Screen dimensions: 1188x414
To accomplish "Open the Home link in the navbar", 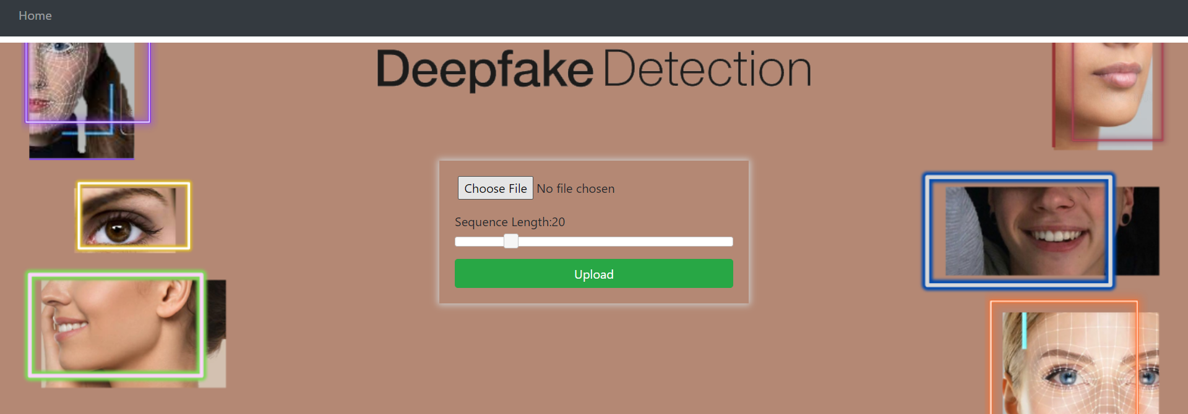I will [x=35, y=15].
